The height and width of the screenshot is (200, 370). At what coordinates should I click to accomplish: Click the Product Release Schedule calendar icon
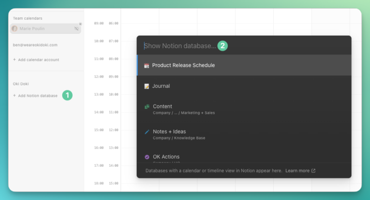(x=146, y=66)
